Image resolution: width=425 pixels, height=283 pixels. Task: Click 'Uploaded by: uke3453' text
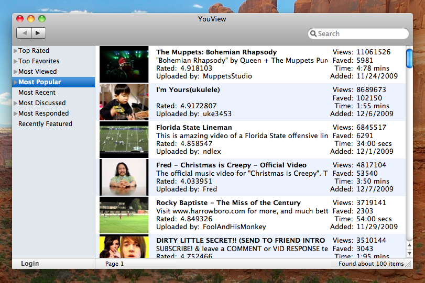point(194,114)
